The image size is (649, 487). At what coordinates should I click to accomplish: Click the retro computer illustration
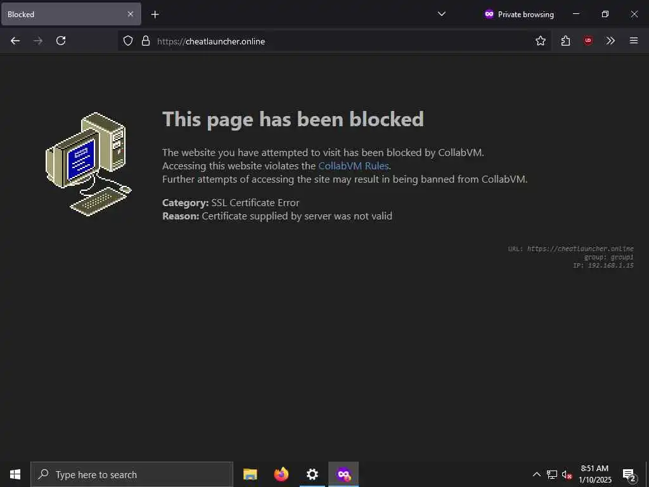point(88,164)
